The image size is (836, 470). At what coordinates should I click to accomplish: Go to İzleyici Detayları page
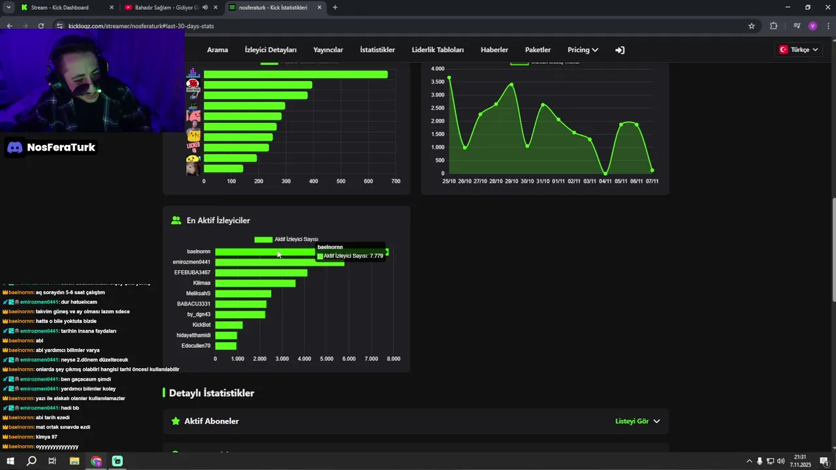[x=270, y=50]
